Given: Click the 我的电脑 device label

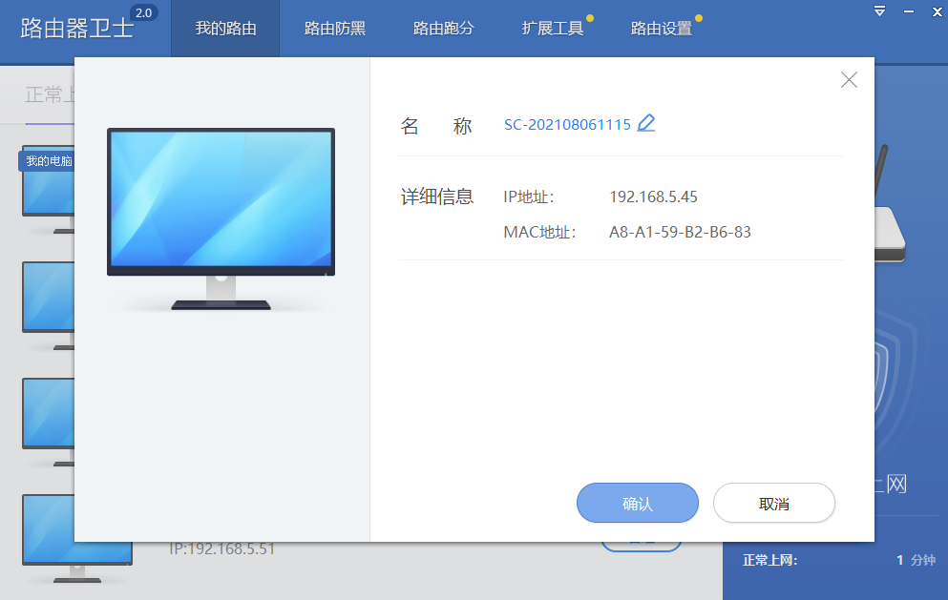Looking at the screenshot, I should [x=49, y=160].
